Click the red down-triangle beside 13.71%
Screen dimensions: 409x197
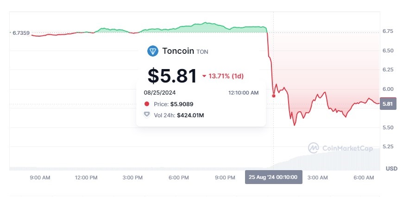205,76
